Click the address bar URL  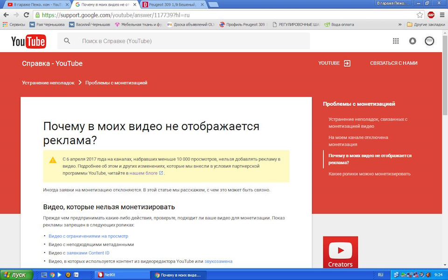pyautogui.click(x=116, y=15)
